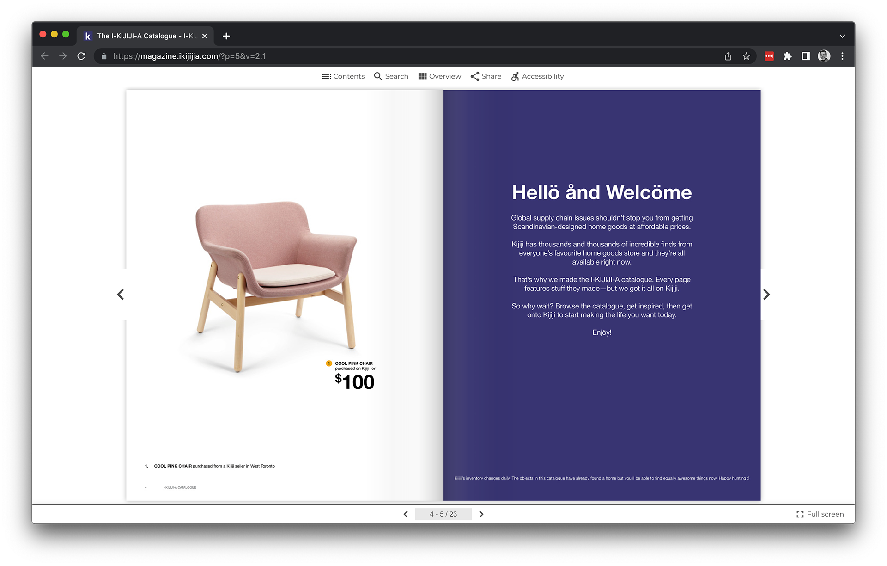Click the bottom bar previous page chevron
Screen dimensions: 887x566
(x=406, y=514)
